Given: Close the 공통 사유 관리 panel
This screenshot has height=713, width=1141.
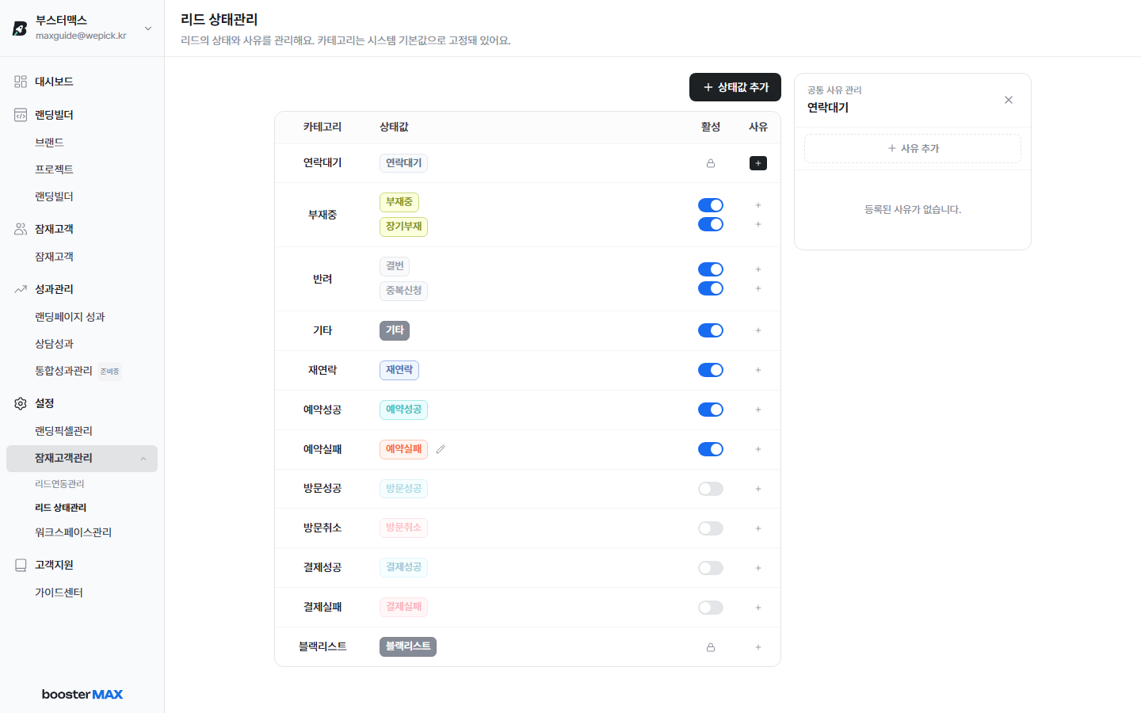Looking at the screenshot, I should coord(1009,100).
